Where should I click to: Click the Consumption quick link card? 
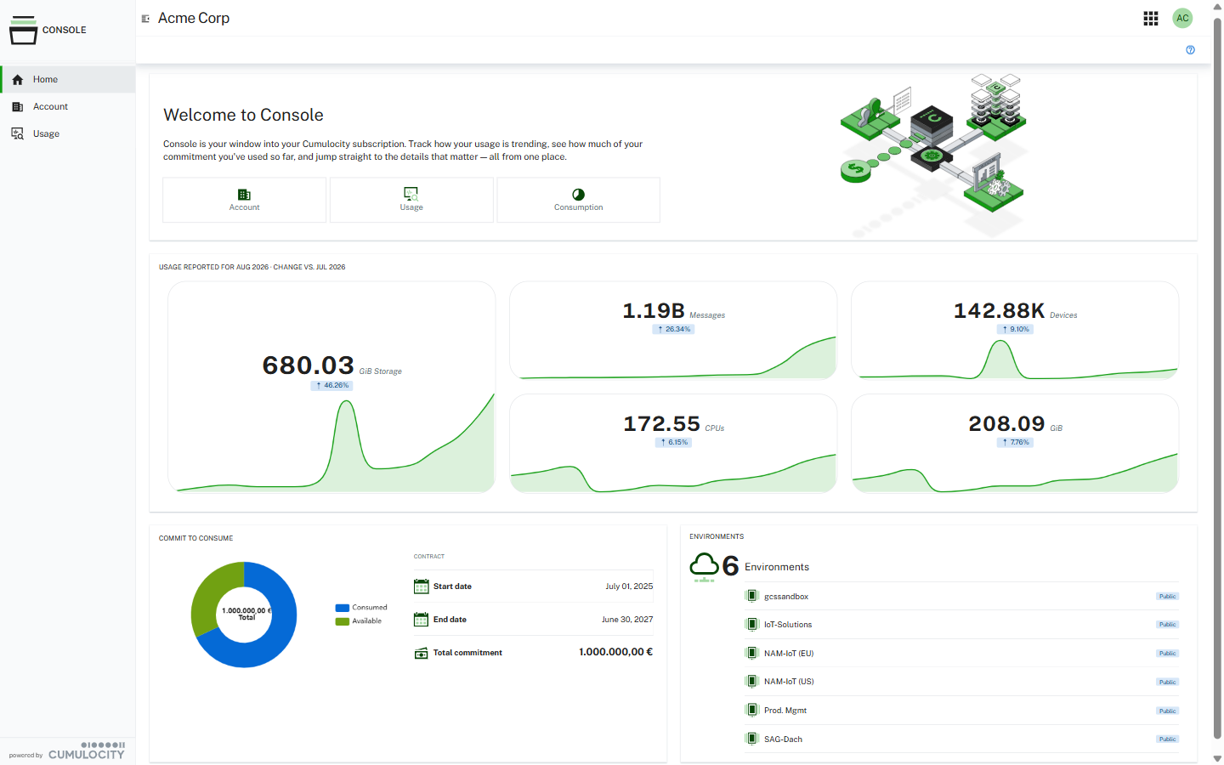pyautogui.click(x=578, y=200)
